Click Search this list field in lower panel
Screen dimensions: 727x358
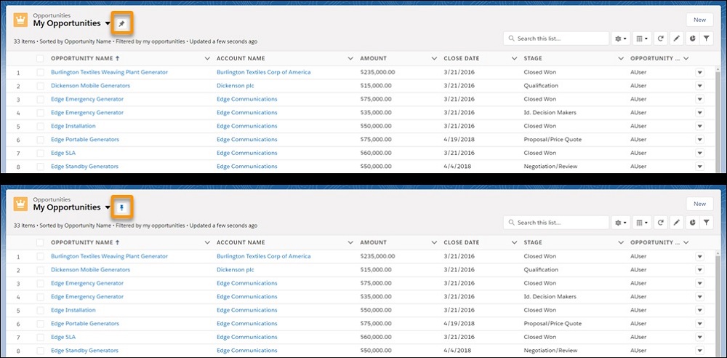coord(556,223)
